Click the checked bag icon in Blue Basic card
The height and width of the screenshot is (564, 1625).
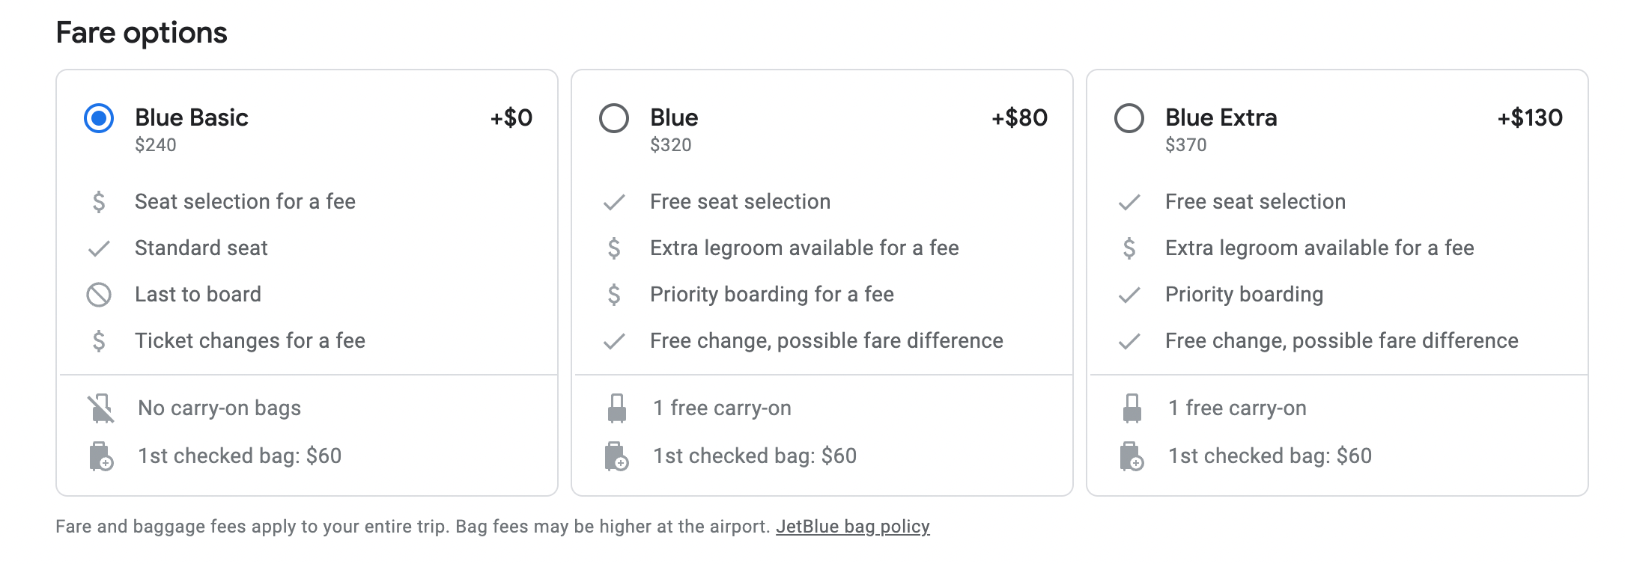tap(100, 456)
